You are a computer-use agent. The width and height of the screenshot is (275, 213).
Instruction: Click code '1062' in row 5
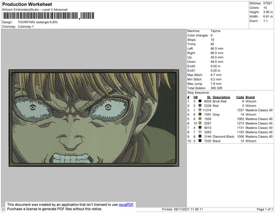(x=241, y=119)
